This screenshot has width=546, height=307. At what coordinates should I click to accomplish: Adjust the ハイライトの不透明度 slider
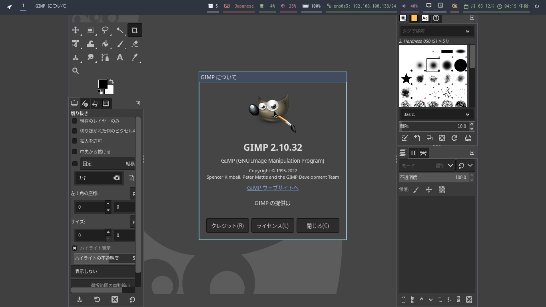tap(105, 258)
